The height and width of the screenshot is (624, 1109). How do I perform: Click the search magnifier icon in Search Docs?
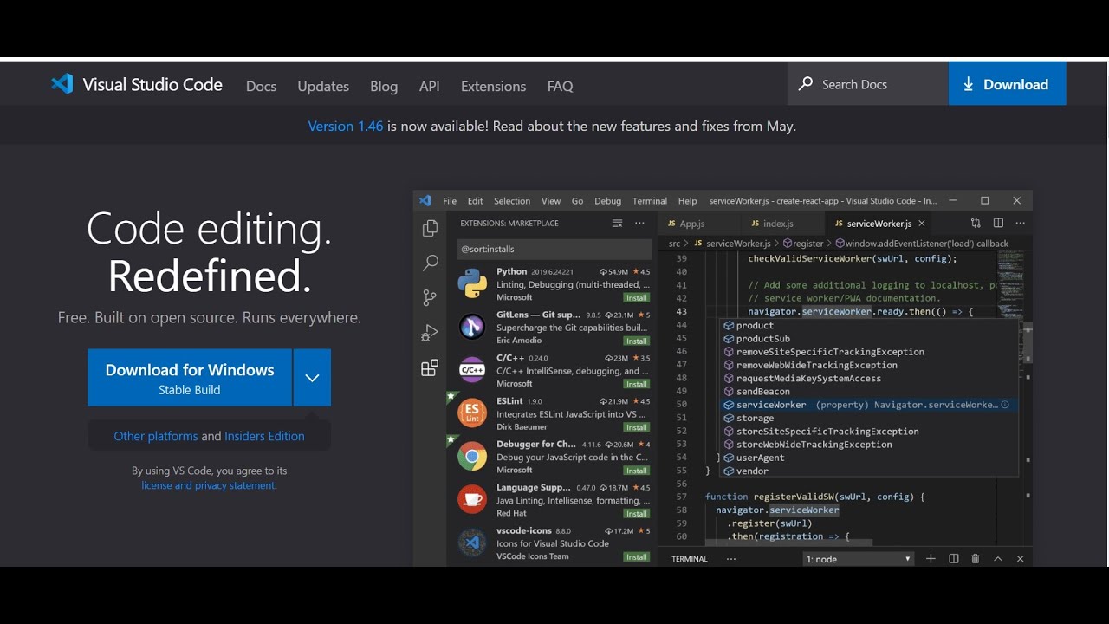(x=806, y=84)
